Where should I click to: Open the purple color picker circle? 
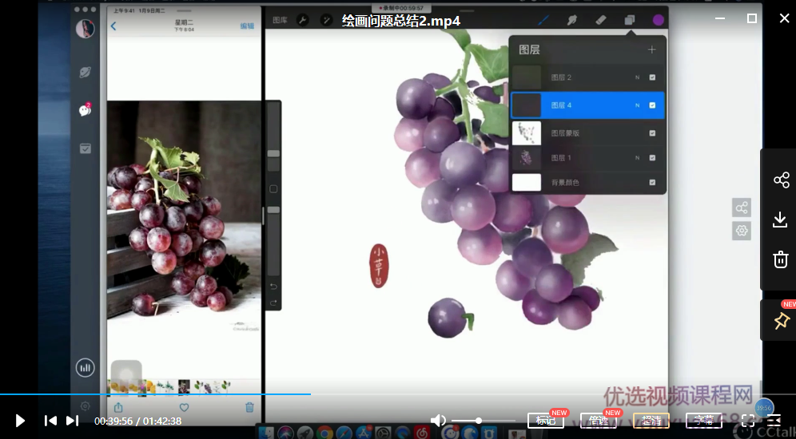659,20
